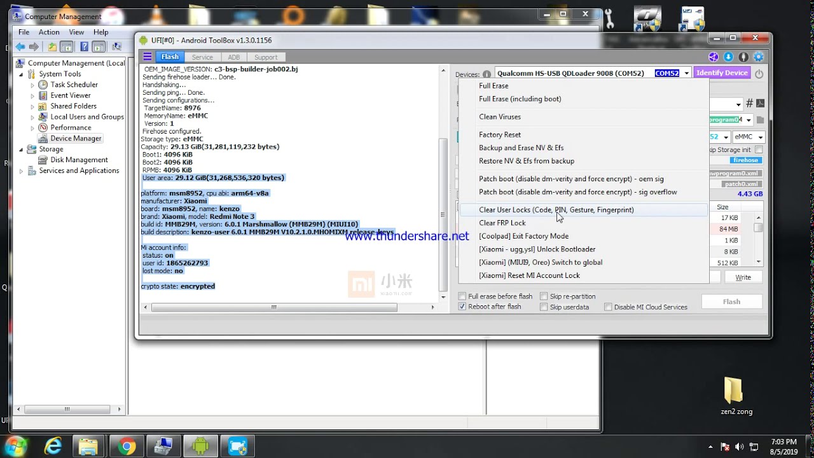Switch to the ADB tab
This screenshot has height=458, width=814.
pyautogui.click(x=234, y=57)
